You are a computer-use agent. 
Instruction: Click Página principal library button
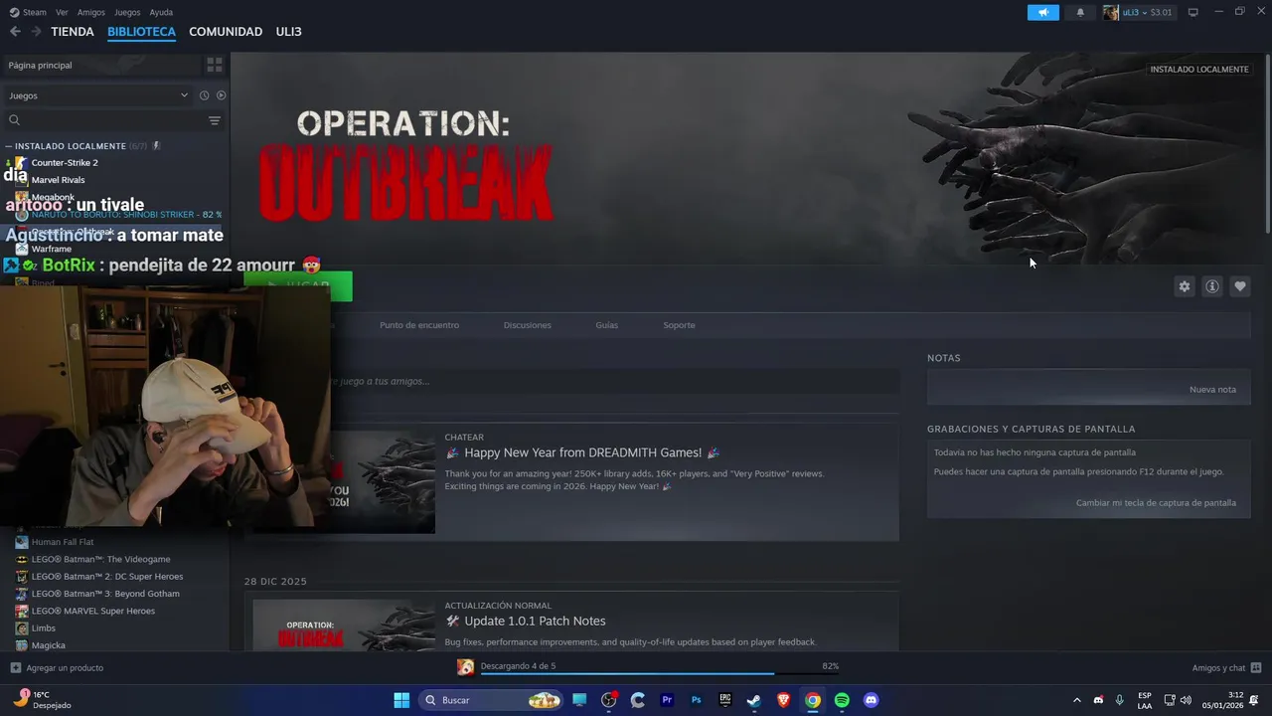(x=100, y=65)
